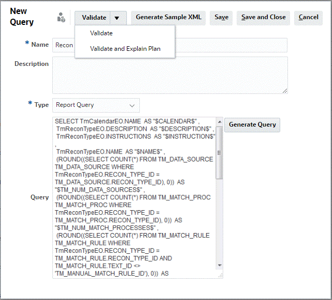This screenshot has height=300, width=332.
Task: Click the user help icon beside New Query
Action: pos(61,18)
